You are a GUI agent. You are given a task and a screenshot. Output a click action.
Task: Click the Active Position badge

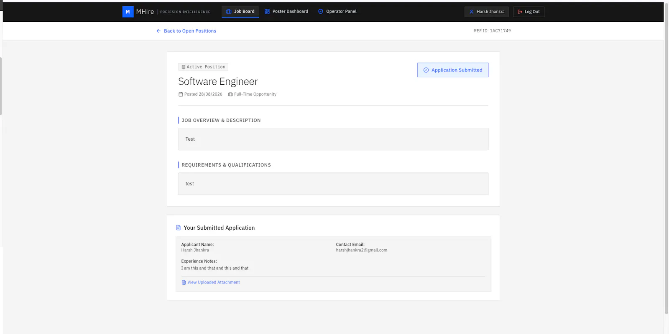[x=203, y=67]
